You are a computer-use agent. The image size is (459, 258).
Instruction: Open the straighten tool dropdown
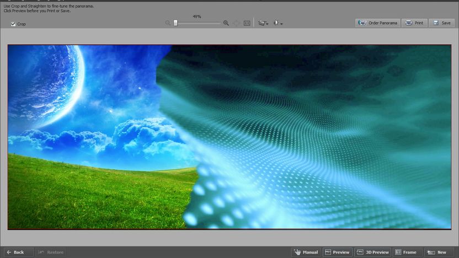pyautogui.click(x=263, y=23)
